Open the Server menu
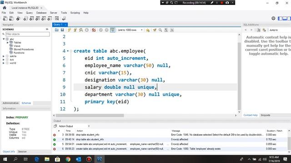The image size is (291, 163). pyautogui.click(x=54, y=13)
